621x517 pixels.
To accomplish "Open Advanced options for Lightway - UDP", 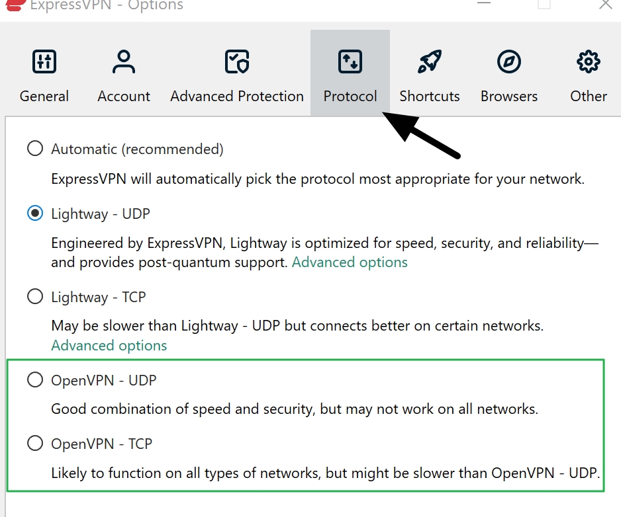I will 350,262.
